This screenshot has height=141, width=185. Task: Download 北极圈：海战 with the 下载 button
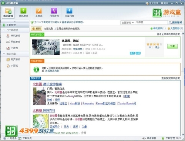pos(172,46)
